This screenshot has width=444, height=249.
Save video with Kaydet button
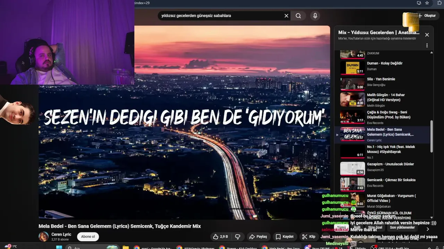[284, 237]
